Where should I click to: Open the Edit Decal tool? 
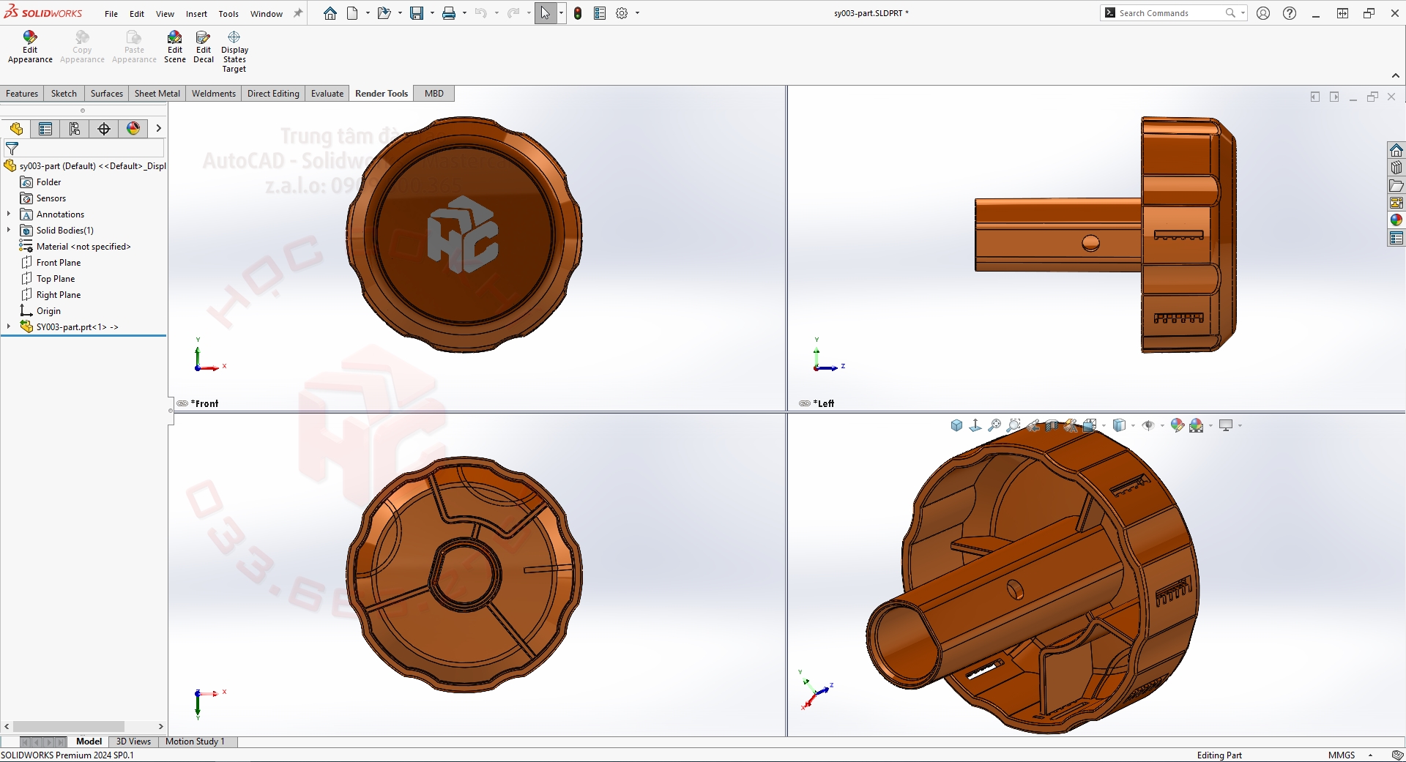(204, 47)
